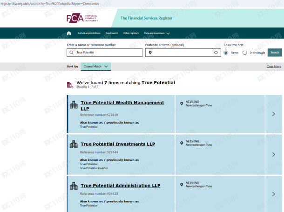Click the browser address URL text

[x=50, y=4]
